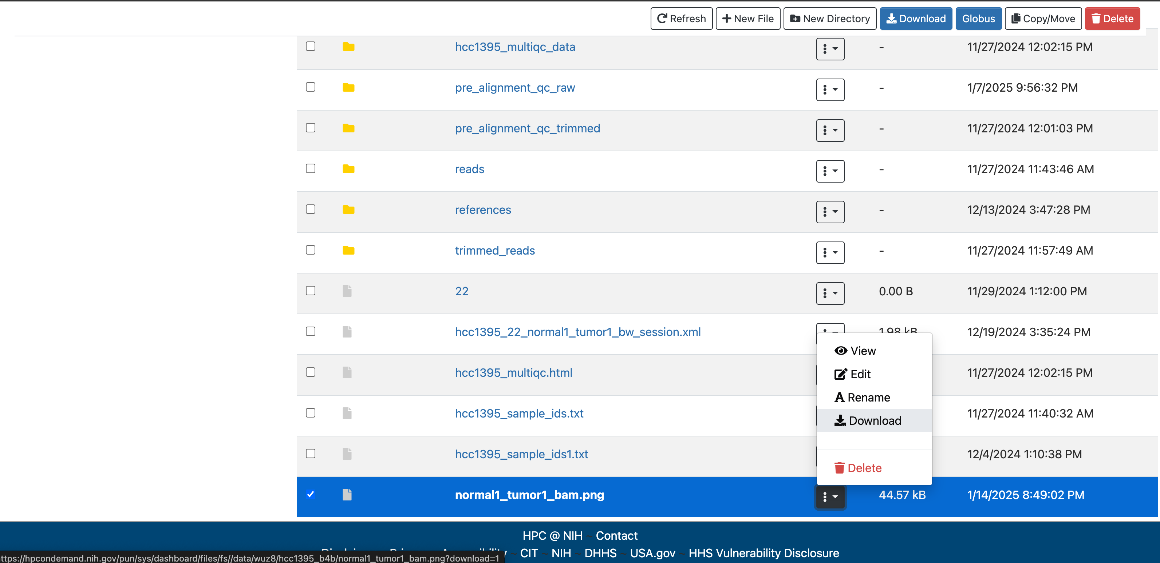Screen dimensions: 1160x563
Task: Click the file icon beside hcc1395_multiqc.html
Action: tap(347, 372)
